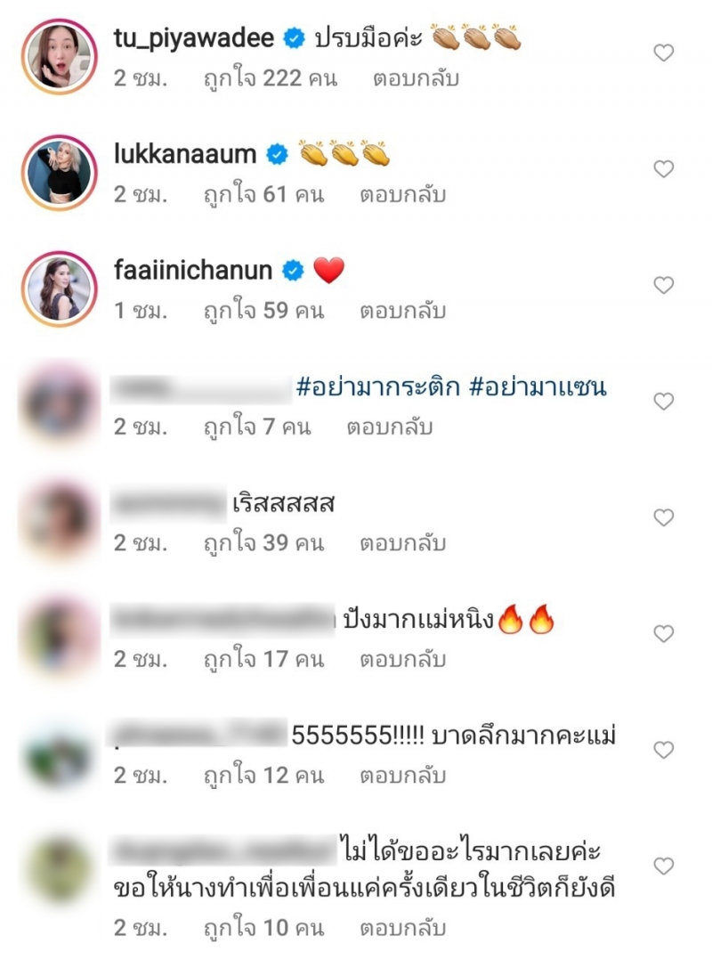This screenshot has width=712, height=960.
Task: Like lukkanaaum's clapping comment
Action: tap(664, 168)
